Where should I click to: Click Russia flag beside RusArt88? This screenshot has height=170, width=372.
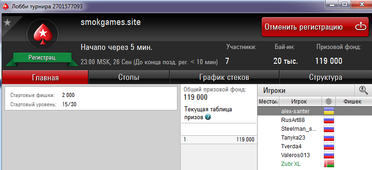tap(329, 120)
